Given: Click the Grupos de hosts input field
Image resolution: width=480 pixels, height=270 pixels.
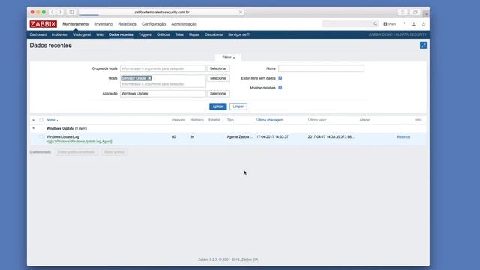Looking at the screenshot, I should tap(163, 68).
